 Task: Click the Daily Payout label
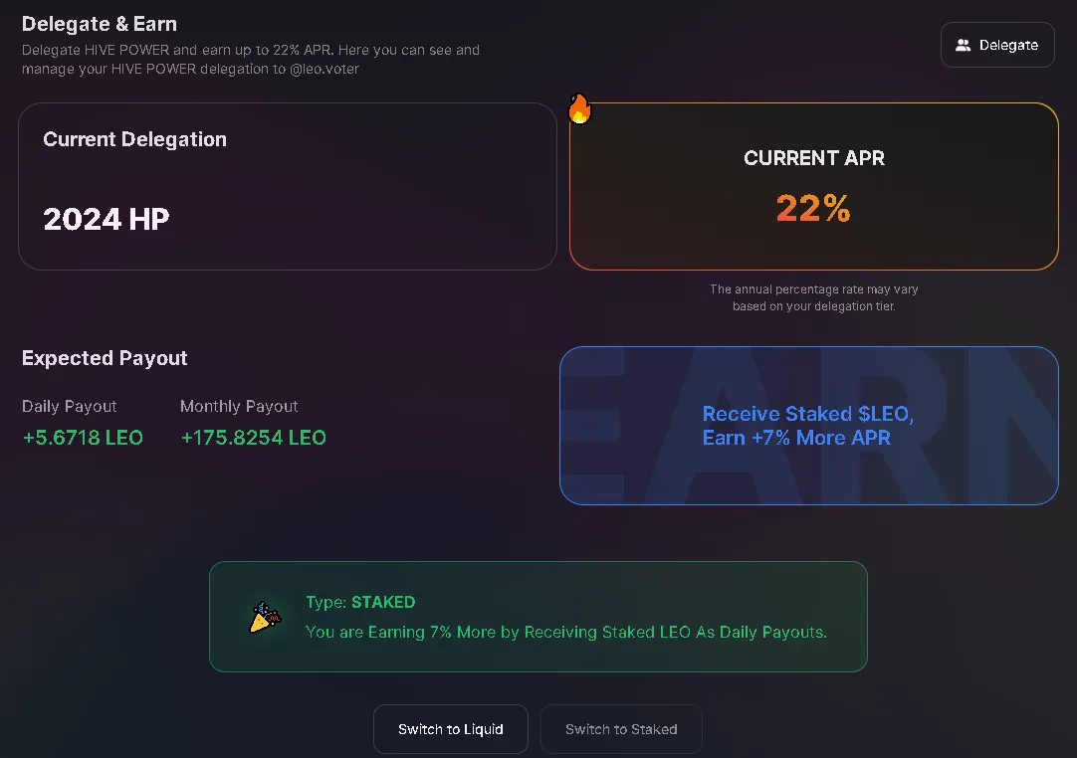pos(70,406)
